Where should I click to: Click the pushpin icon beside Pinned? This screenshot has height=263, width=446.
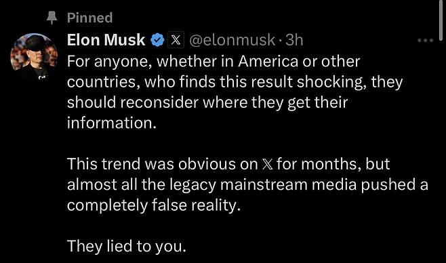pos(52,18)
